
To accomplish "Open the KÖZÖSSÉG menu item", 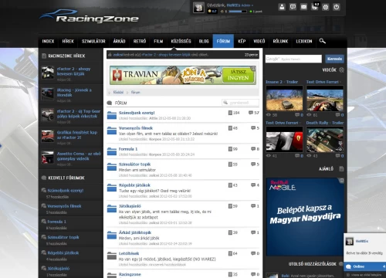I will pos(181,41).
